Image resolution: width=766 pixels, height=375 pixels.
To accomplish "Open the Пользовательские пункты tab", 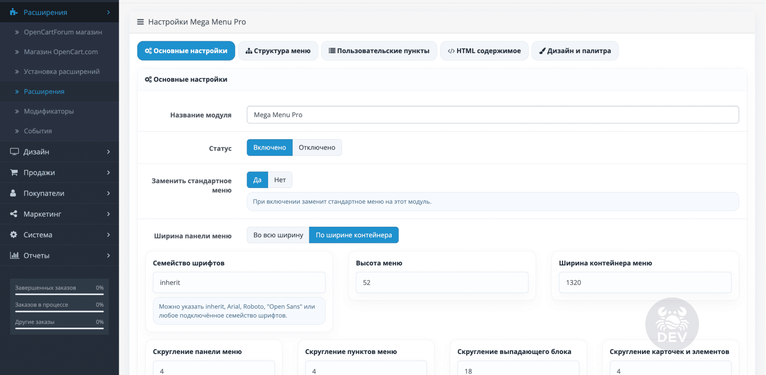I will coord(379,51).
